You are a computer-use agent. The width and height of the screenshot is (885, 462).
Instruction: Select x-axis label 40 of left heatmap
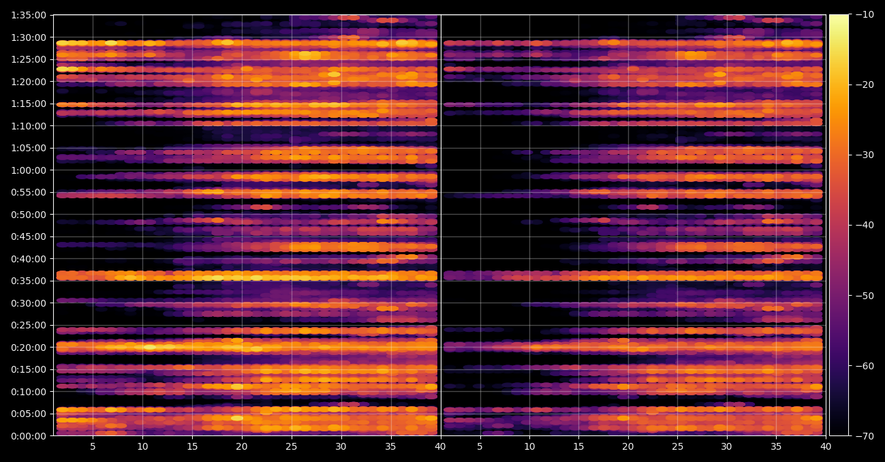point(440,446)
